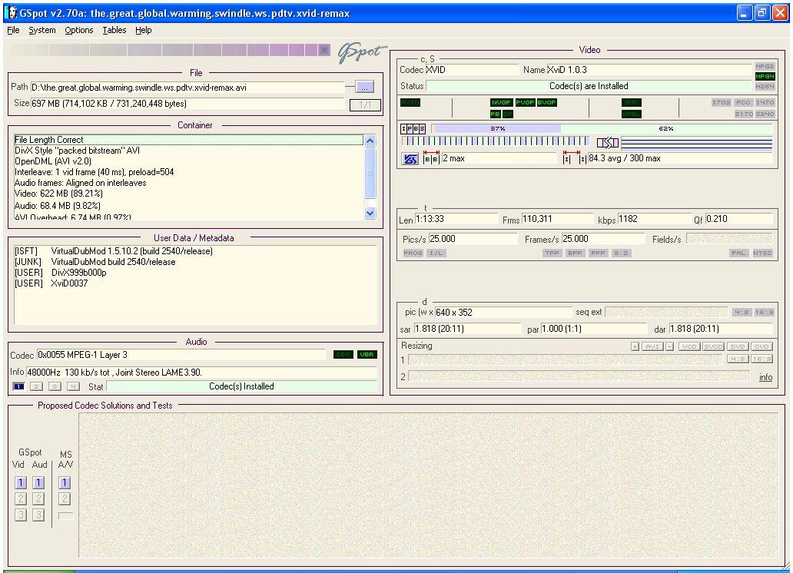Click the VCD resizing button

(x=689, y=346)
